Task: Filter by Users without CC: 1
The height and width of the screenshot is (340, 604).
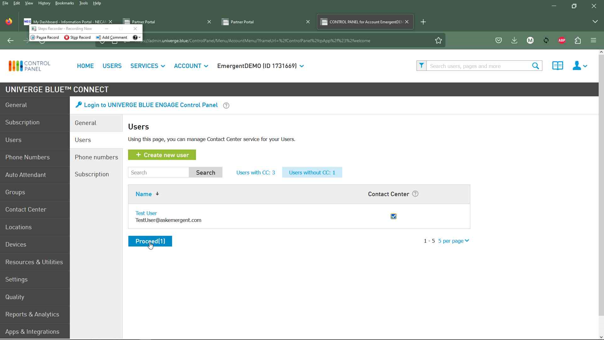Action: pyautogui.click(x=312, y=173)
